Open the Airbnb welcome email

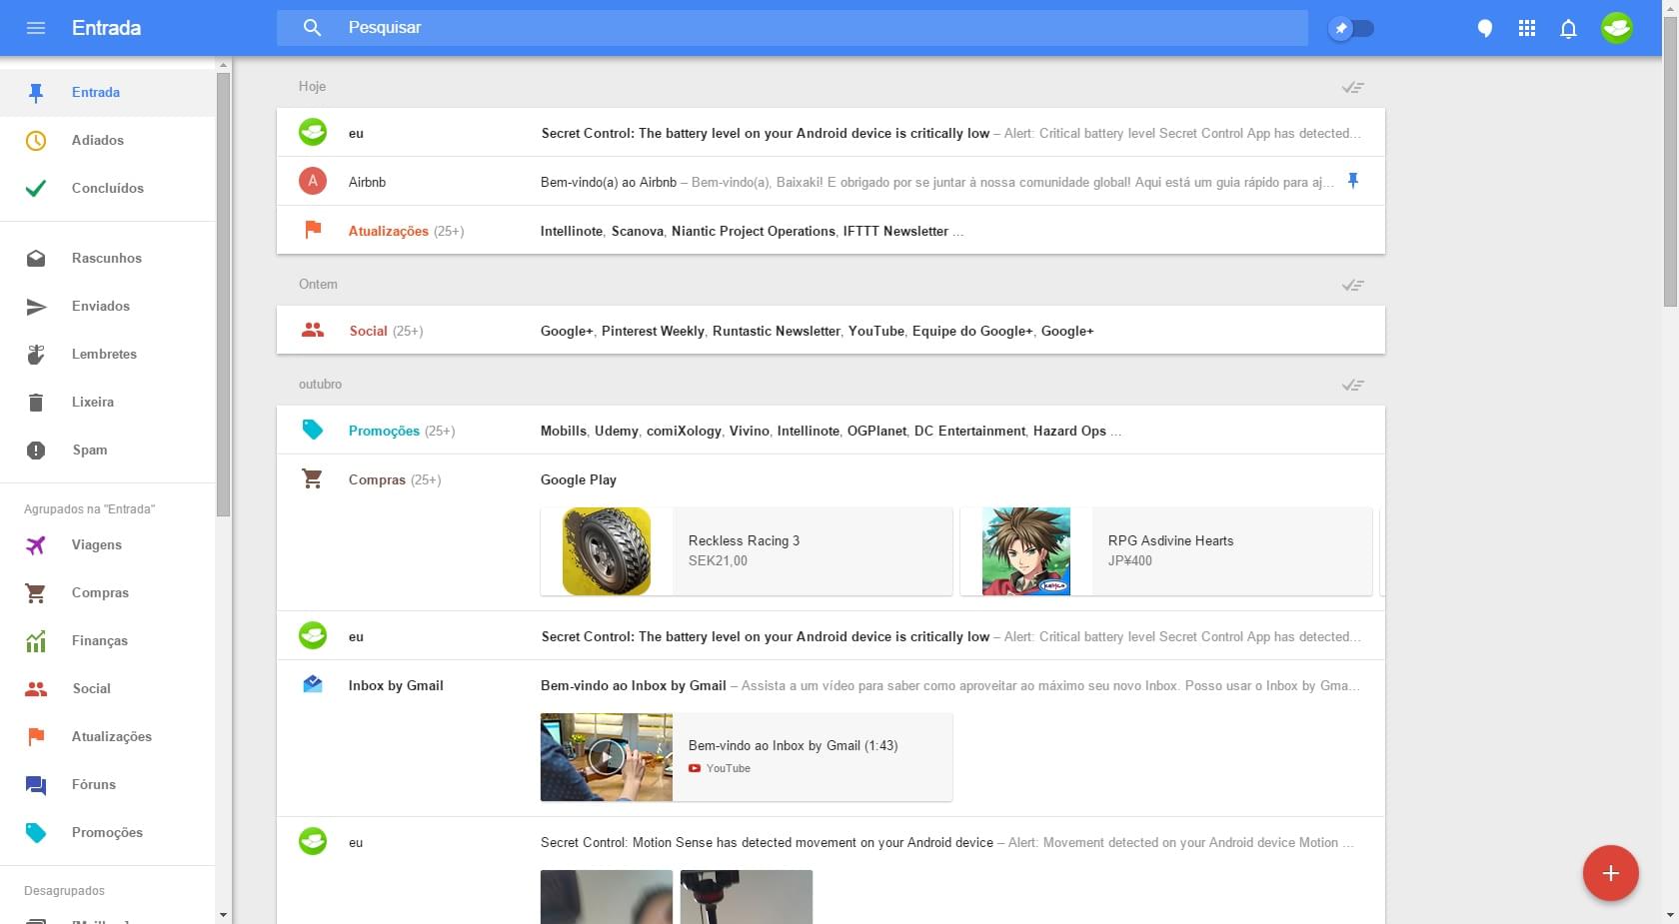point(831,182)
